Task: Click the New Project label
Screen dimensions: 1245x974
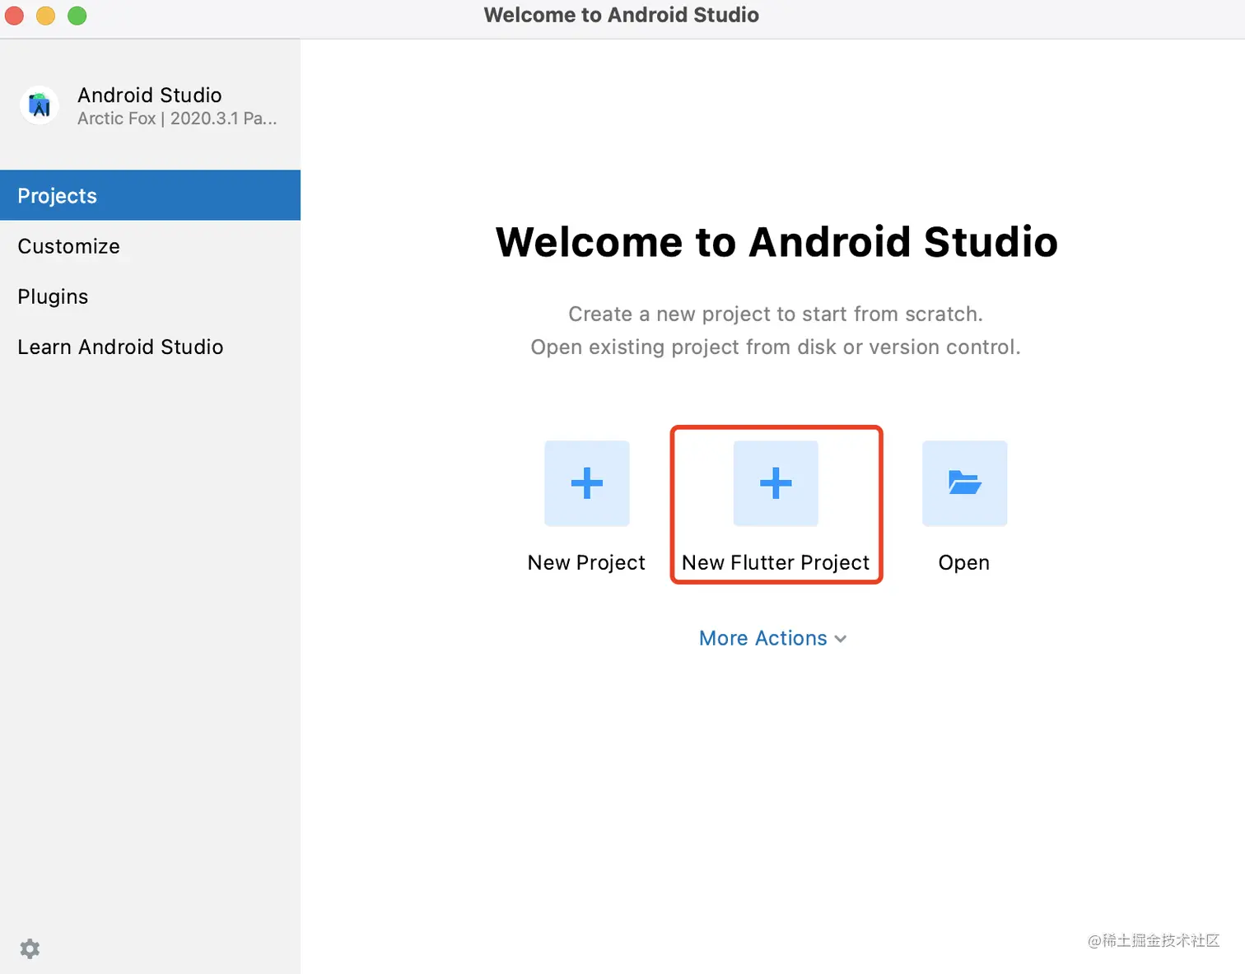Action: click(586, 562)
